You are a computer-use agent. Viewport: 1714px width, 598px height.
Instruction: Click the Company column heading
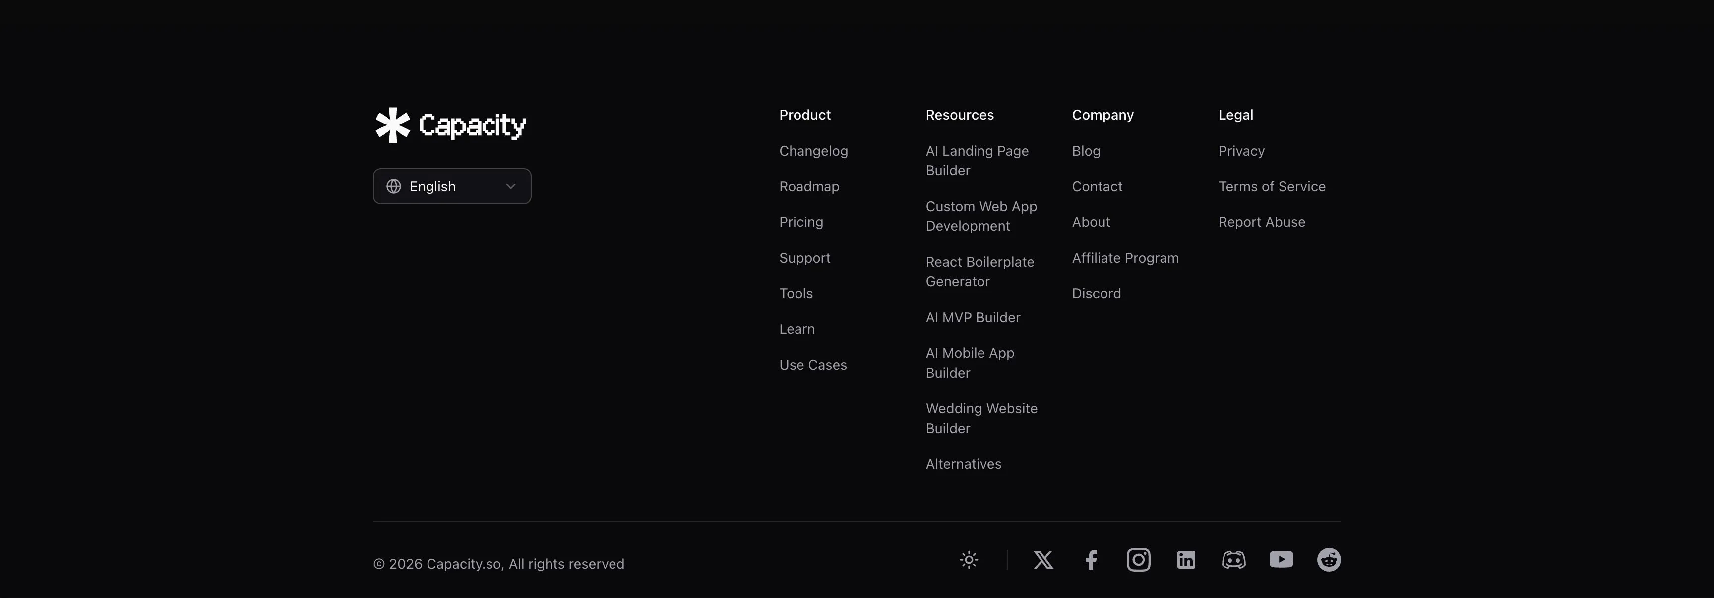[1102, 115]
